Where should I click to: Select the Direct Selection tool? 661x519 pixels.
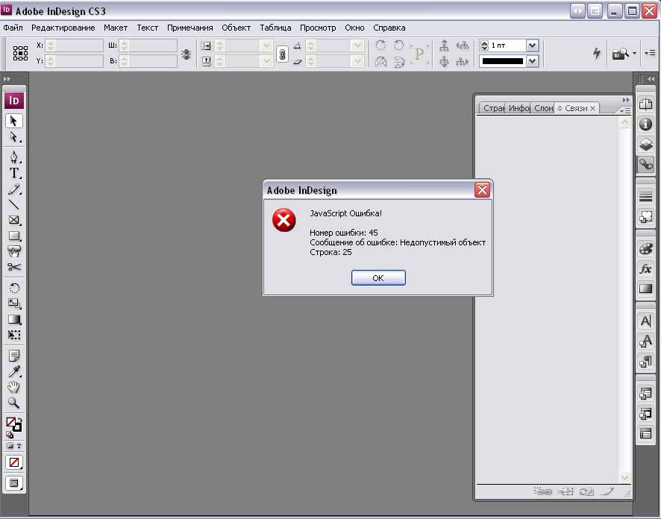click(14, 137)
